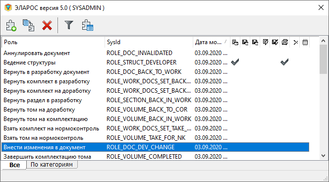Click the add new role icon
Screen dimensions: 329x182
11,25
